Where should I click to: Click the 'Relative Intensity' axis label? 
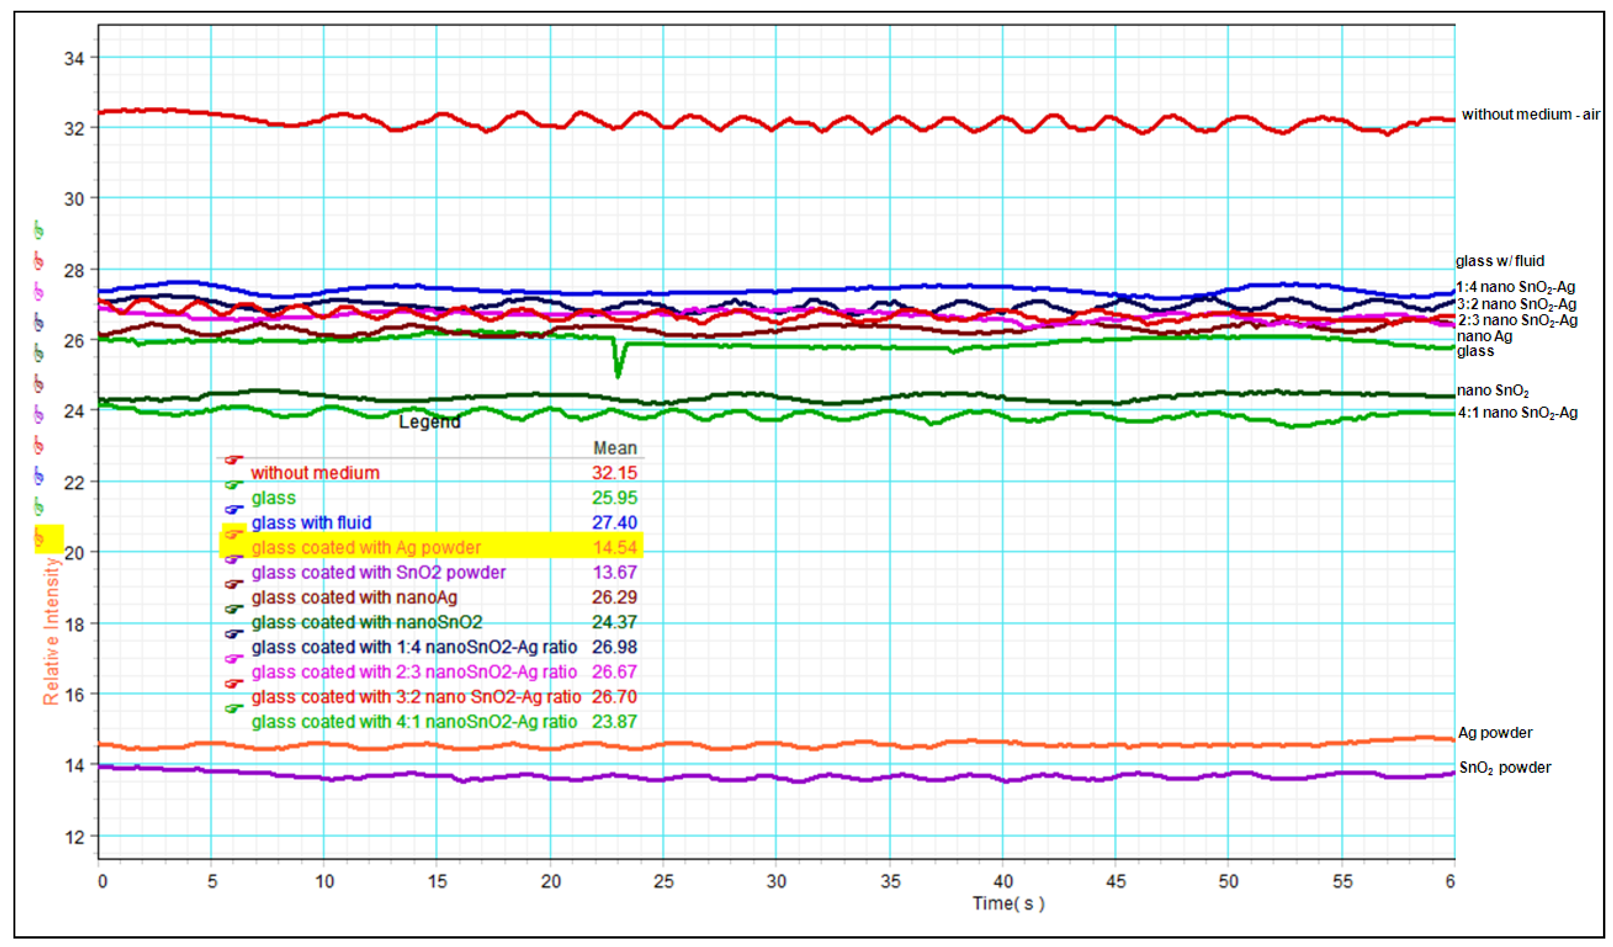[51, 632]
